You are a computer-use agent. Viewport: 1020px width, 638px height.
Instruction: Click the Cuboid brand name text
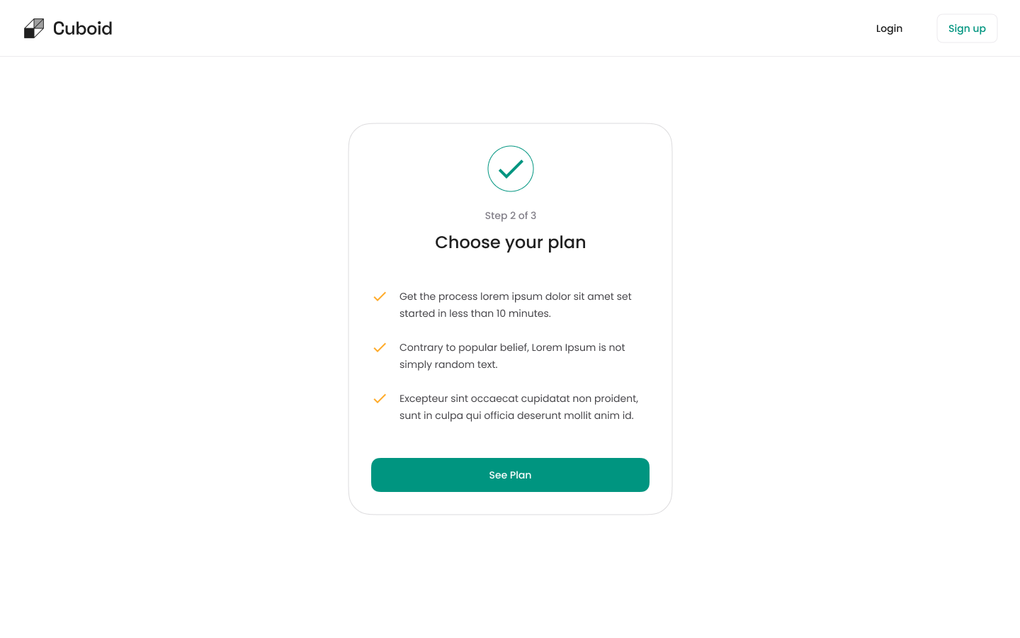coord(83,28)
